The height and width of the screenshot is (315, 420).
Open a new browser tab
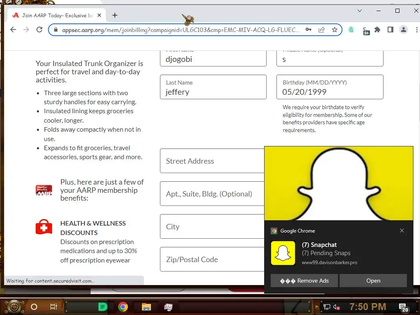click(115, 15)
